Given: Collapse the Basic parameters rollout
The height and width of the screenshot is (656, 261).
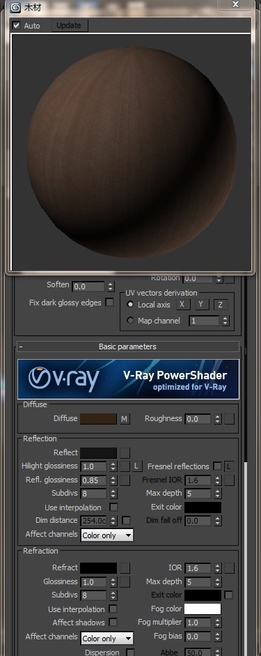Looking at the screenshot, I should pyautogui.click(x=128, y=346).
